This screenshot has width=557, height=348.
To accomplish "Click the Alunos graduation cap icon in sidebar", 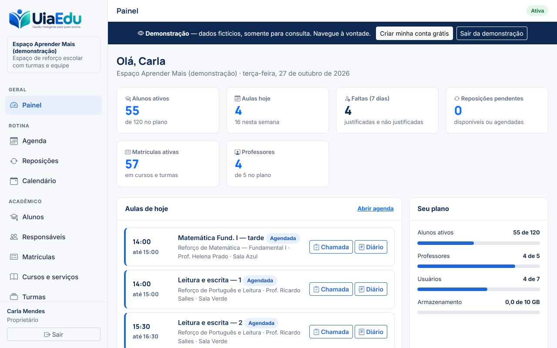I will pos(14,217).
